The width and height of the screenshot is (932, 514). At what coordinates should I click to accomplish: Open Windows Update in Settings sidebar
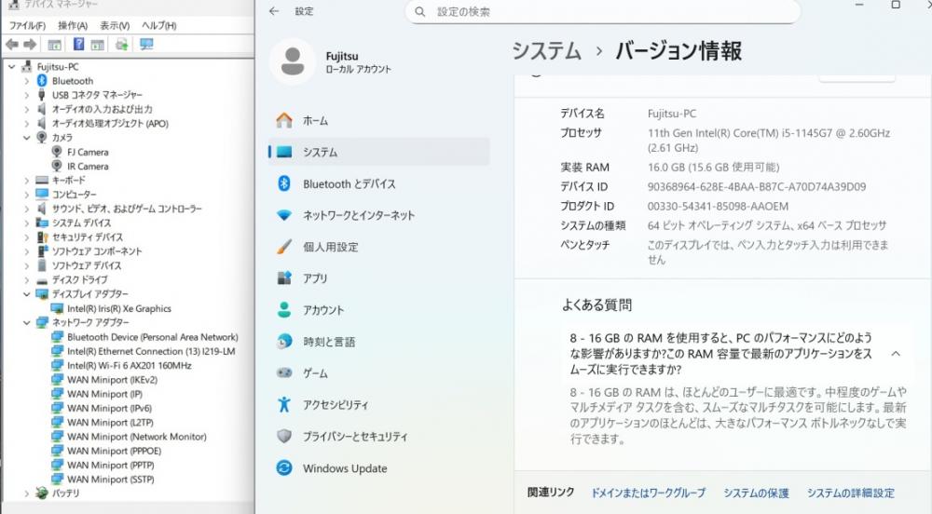344,468
